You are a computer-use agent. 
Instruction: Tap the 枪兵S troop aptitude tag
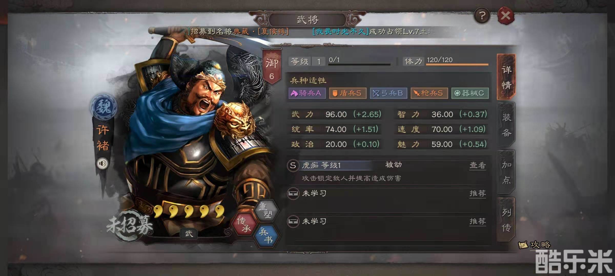click(429, 93)
